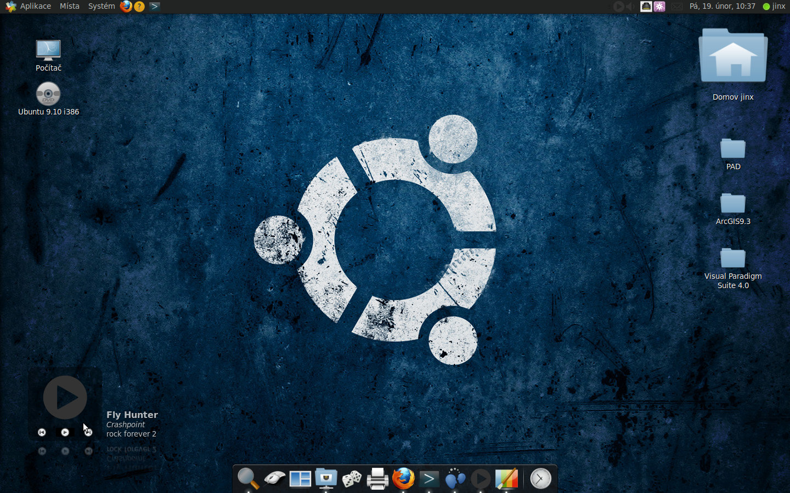This screenshot has width=790, height=493.
Task: Click the album art play placeholder
Action: (65, 397)
